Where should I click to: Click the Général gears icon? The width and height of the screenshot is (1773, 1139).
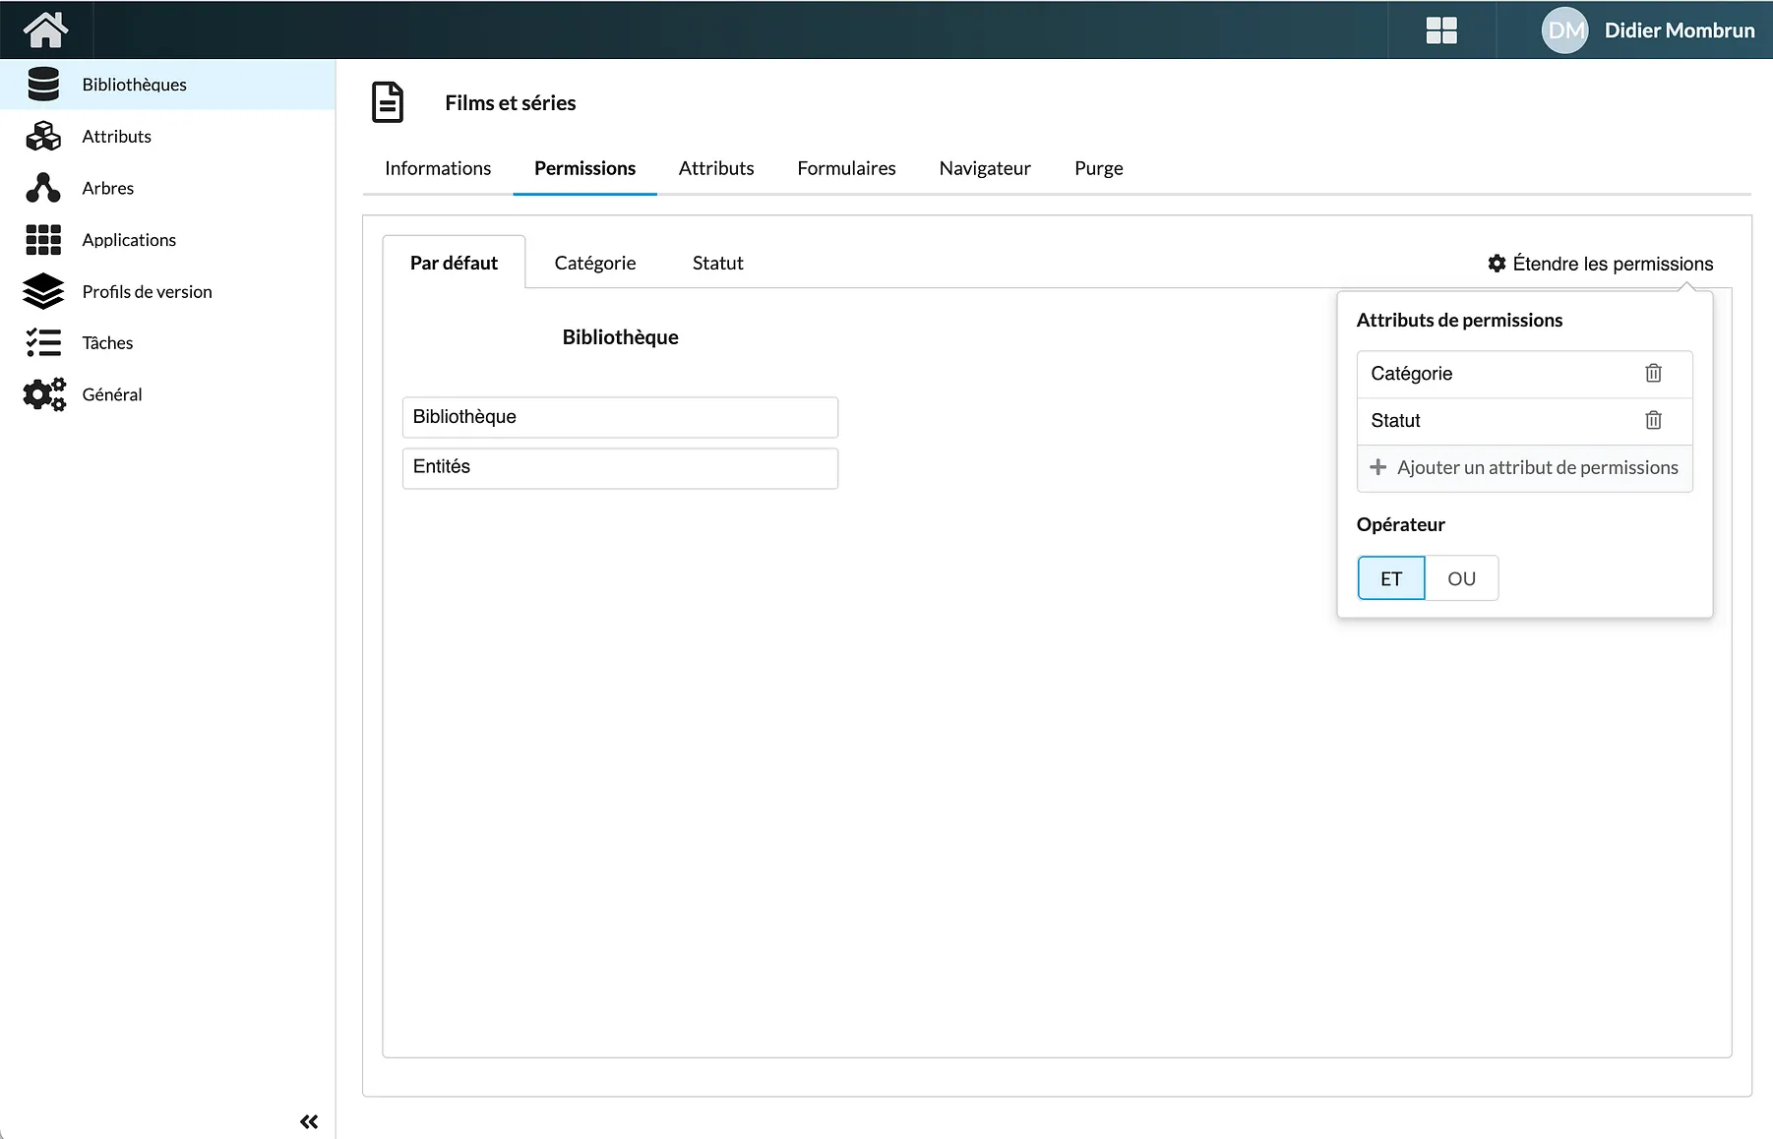(44, 394)
